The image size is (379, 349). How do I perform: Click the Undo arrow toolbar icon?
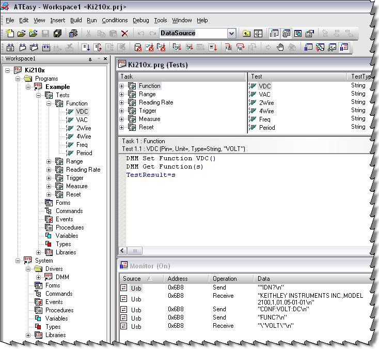[141, 34]
